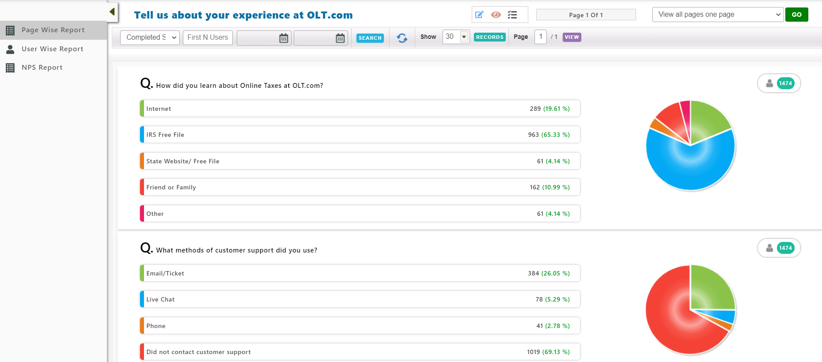Click the page number input box
The width and height of the screenshot is (822, 362).
[x=541, y=37]
